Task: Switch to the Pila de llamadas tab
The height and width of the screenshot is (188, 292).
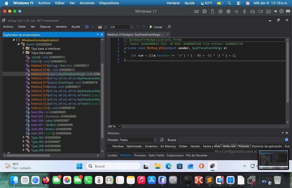Action: (x=196, y=155)
